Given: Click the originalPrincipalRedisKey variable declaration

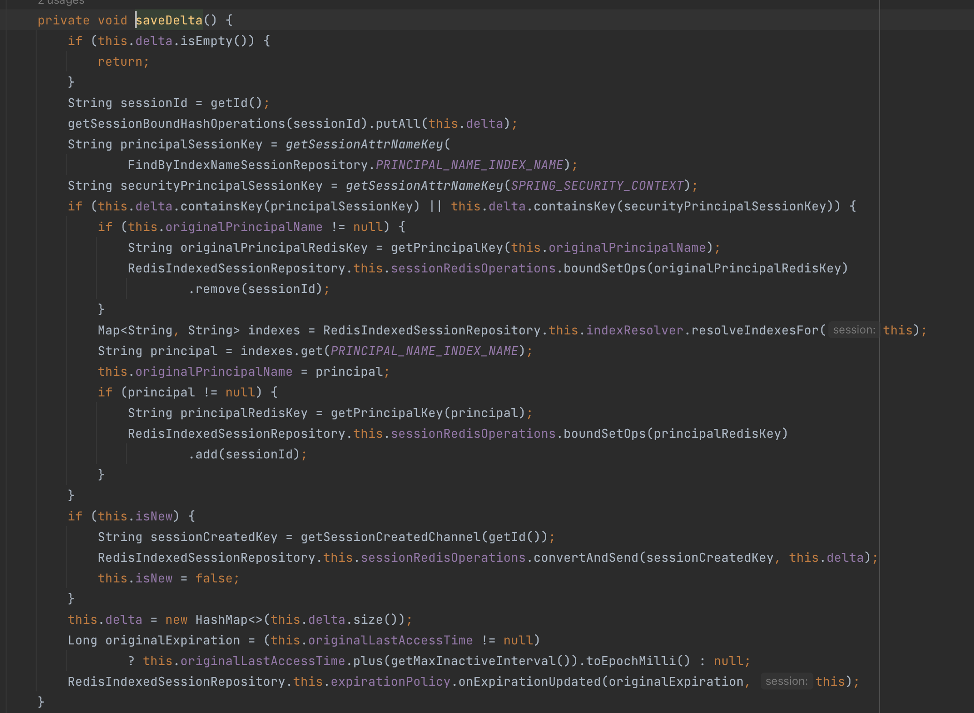Looking at the screenshot, I should [x=274, y=248].
